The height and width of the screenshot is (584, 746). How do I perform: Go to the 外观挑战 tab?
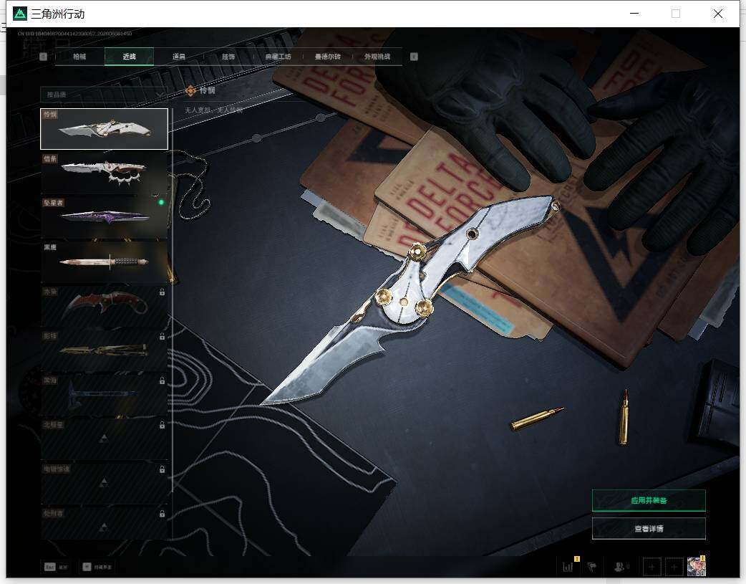tap(377, 57)
